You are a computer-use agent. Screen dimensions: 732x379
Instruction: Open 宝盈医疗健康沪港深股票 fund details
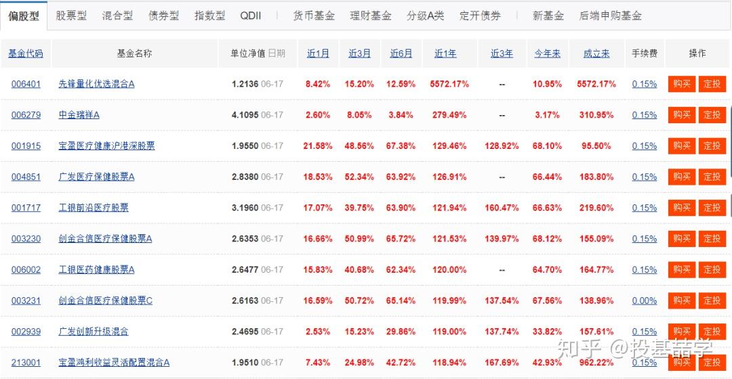point(106,146)
